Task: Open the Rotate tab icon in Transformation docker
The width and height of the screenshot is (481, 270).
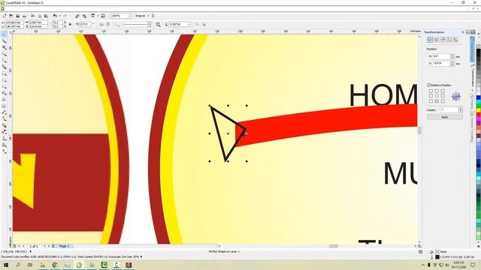Action: [x=436, y=40]
